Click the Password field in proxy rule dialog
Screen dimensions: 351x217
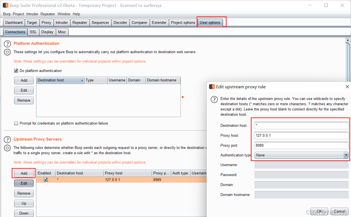pyautogui.click(x=302, y=175)
